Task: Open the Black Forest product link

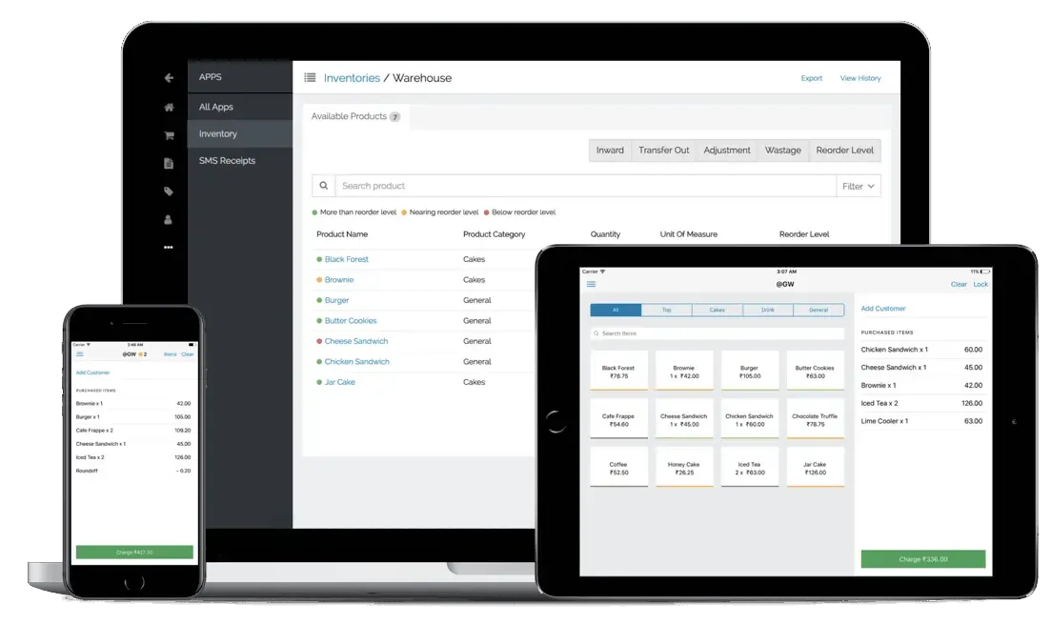Action: pyautogui.click(x=346, y=259)
